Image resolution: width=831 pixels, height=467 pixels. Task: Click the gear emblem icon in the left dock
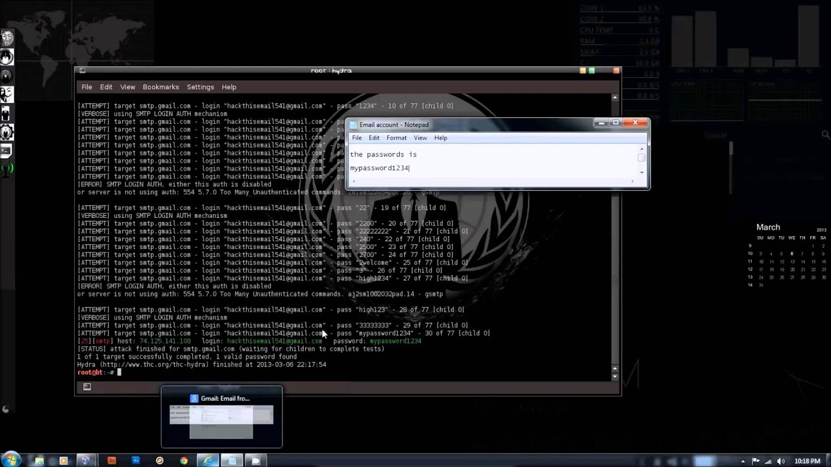6,132
